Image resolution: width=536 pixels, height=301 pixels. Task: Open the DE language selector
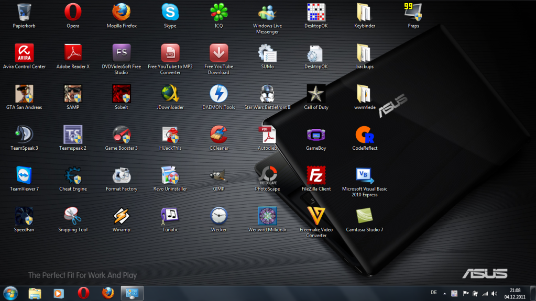(x=434, y=293)
